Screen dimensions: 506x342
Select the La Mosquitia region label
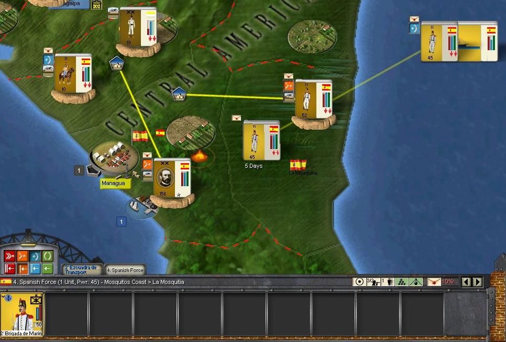tap(303, 173)
